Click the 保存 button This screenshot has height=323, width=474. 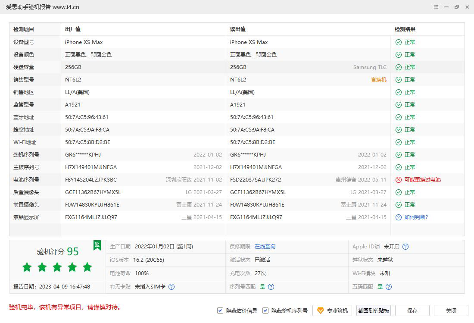(412, 310)
